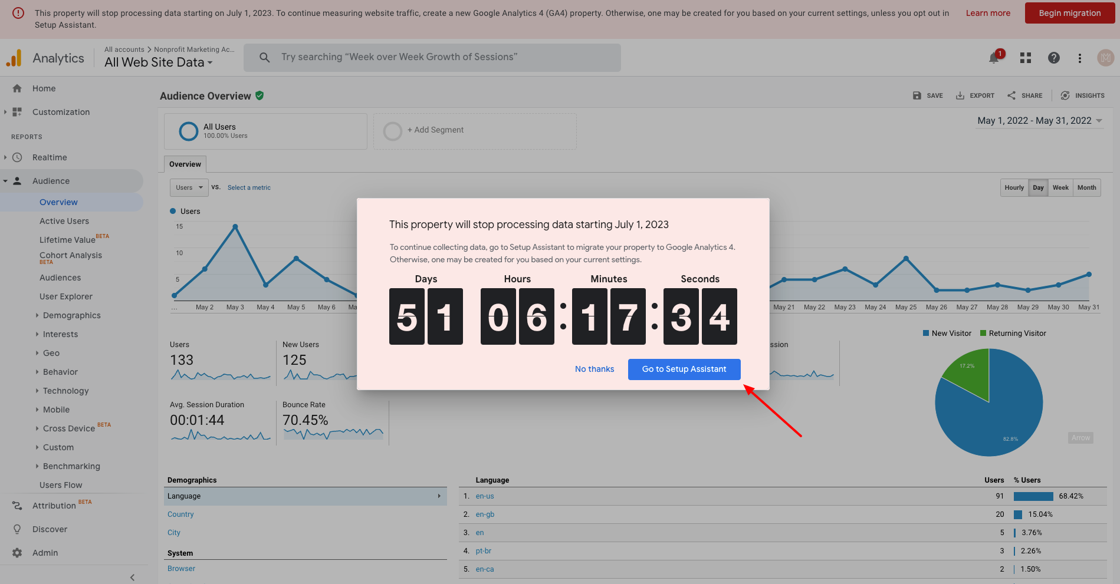Click the verified shield next to Audience Overview

point(260,95)
